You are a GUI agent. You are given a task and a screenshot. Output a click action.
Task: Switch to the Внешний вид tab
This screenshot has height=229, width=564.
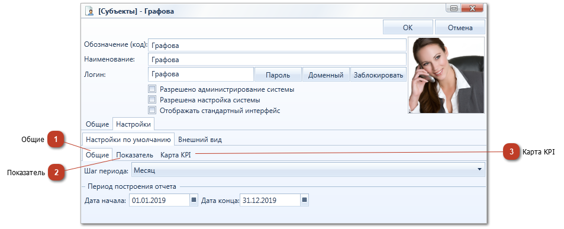click(200, 140)
